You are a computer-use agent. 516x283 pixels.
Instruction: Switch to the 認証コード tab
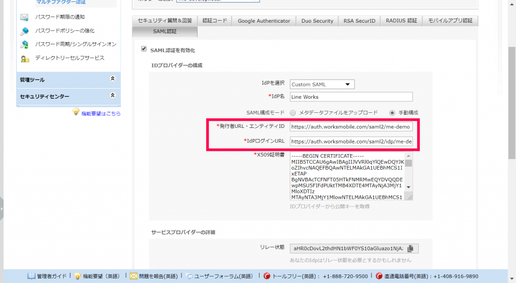[x=215, y=21]
